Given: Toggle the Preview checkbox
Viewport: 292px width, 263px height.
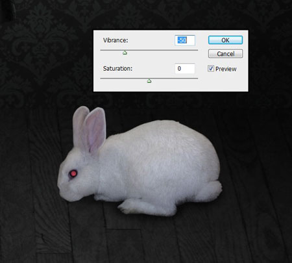Looking at the screenshot, I should (x=211, y=69).
